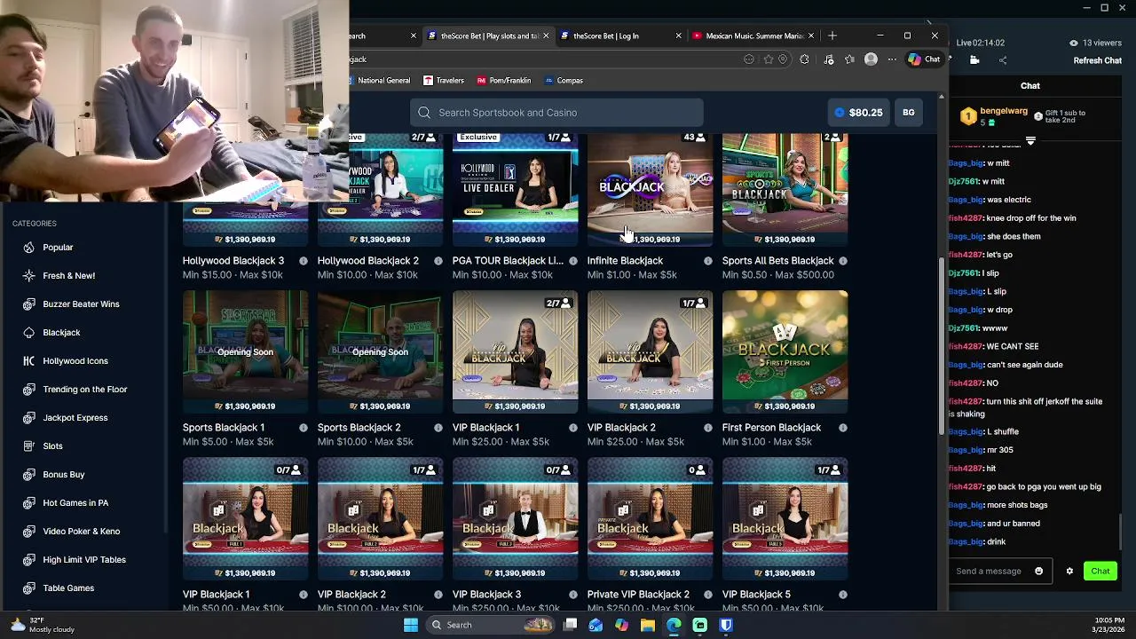Click the stream share icon

(x=1003, y=60)
